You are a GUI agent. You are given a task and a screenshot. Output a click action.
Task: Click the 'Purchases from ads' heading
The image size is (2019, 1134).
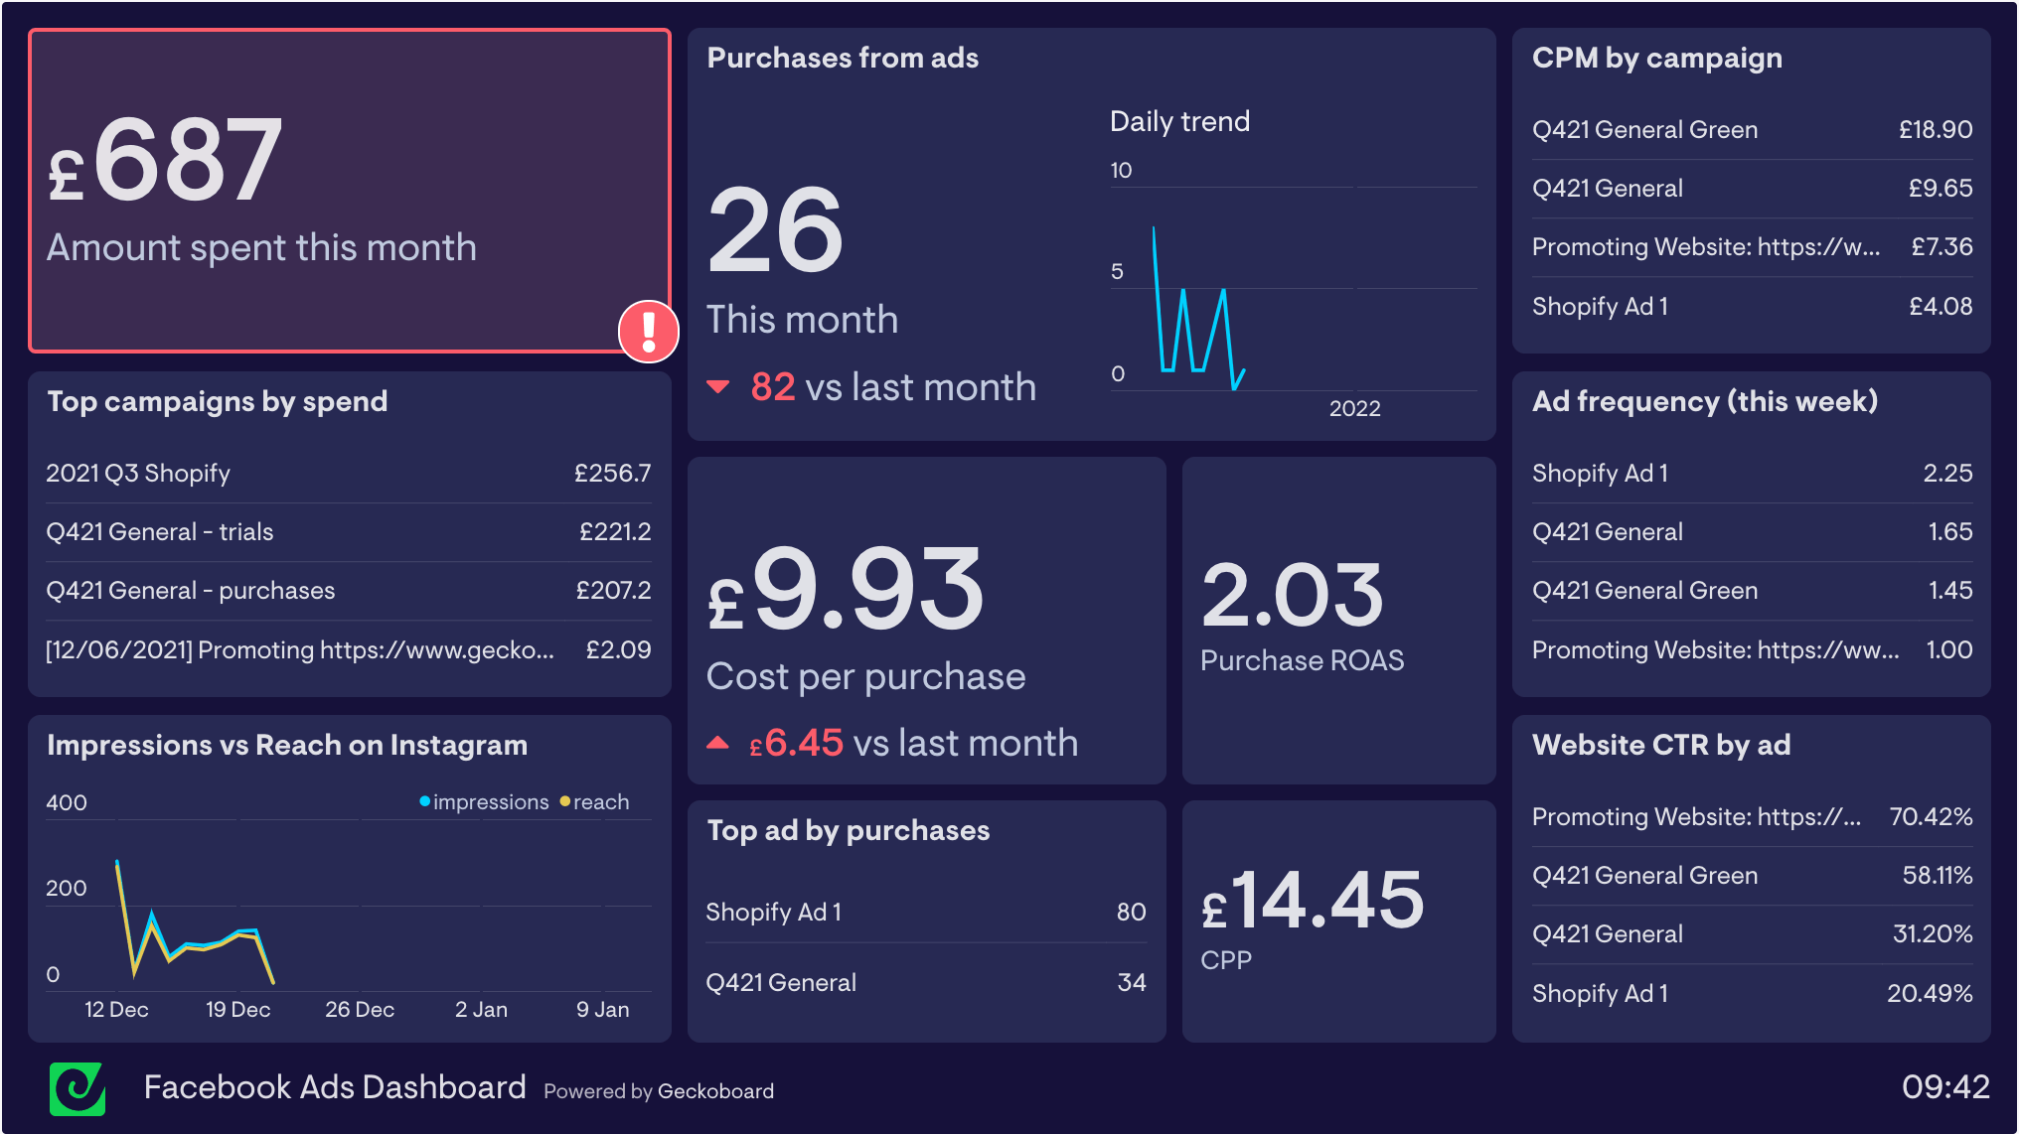[x=843, y=59]
